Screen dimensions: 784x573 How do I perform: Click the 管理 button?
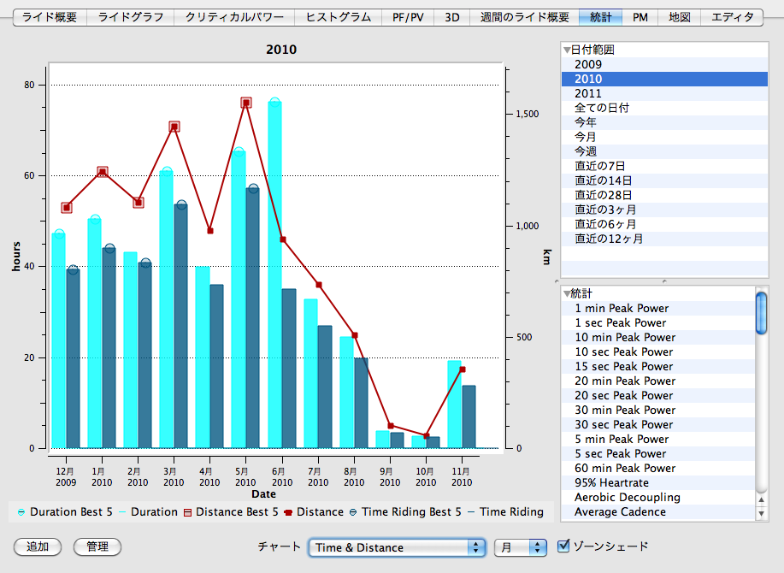[x=97, y=546]
